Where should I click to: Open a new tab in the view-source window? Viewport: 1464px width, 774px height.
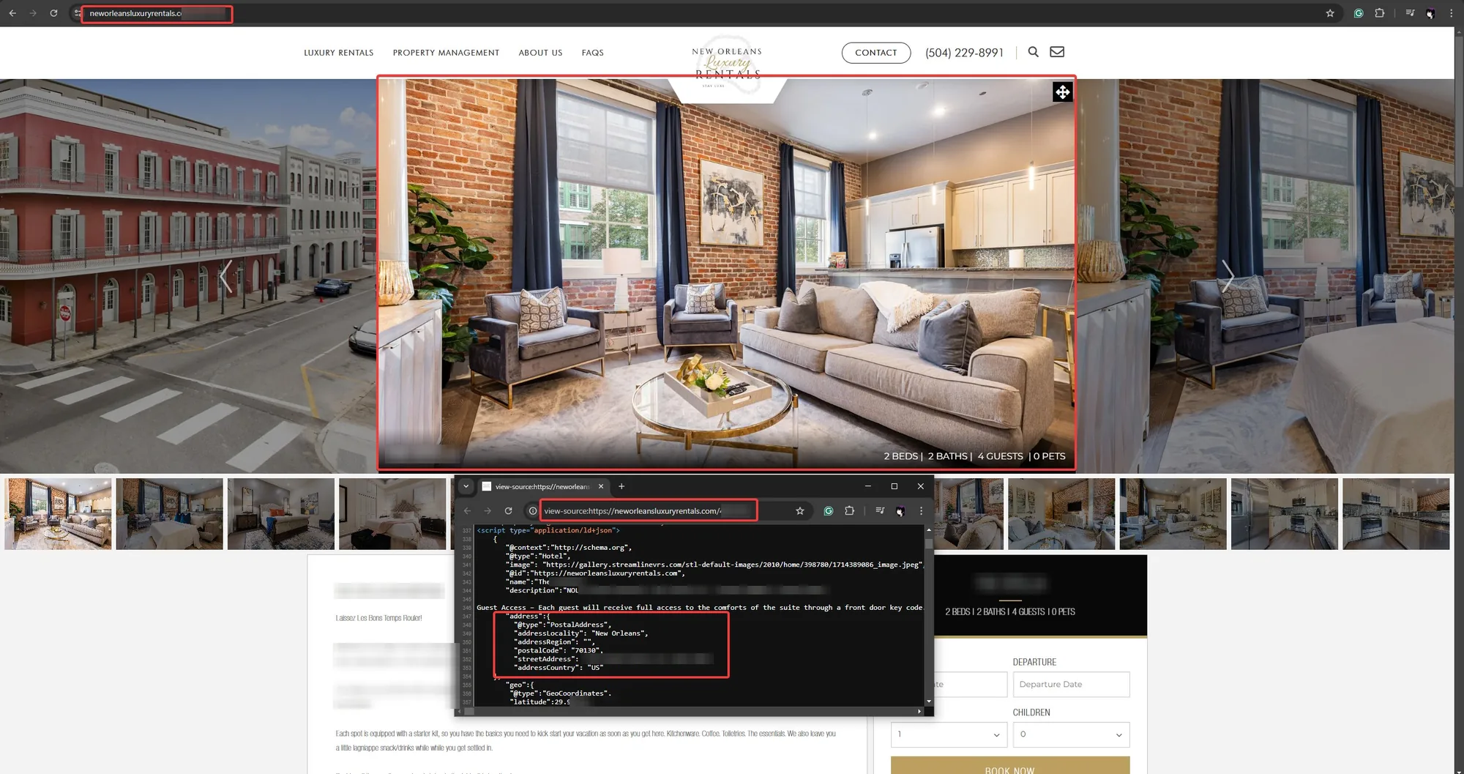(x=621, y=486)
